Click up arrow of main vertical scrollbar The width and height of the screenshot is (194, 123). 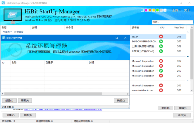(192, 27)
